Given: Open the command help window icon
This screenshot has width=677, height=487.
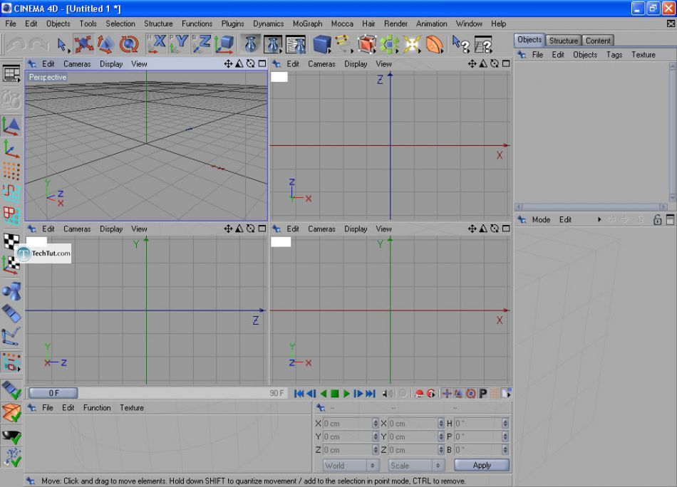Looking at the screenshot, I should (483, 44).
